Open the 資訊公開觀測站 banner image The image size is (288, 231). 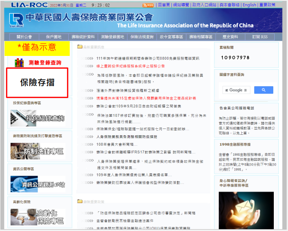(x=38, y=184)
